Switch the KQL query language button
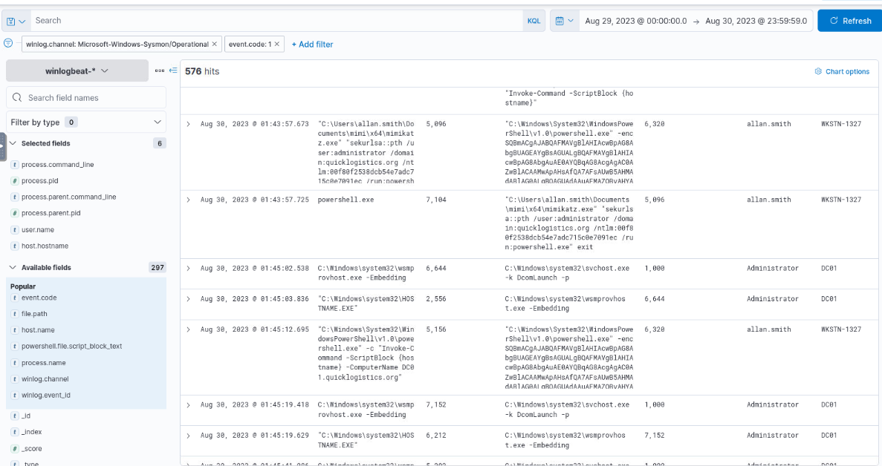The image size is (882, 466). pos(534,21)
